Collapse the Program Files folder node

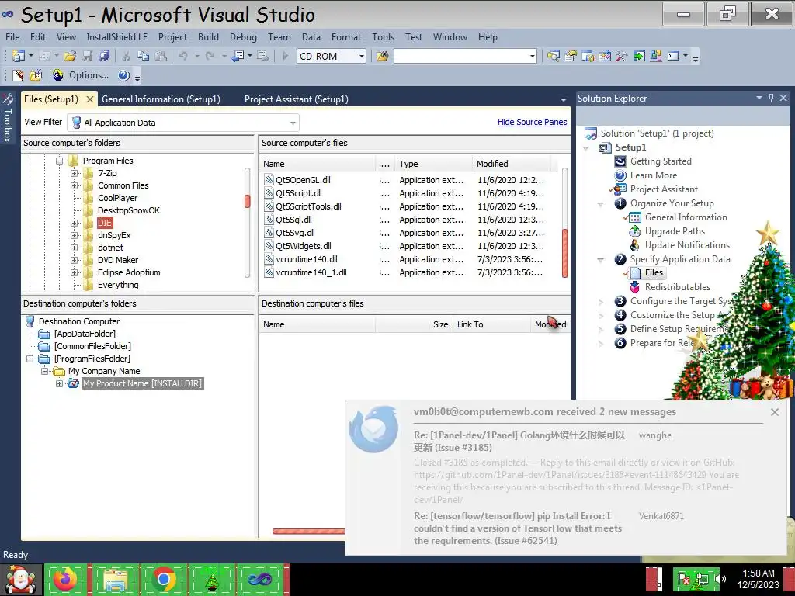tap(59, 161)
